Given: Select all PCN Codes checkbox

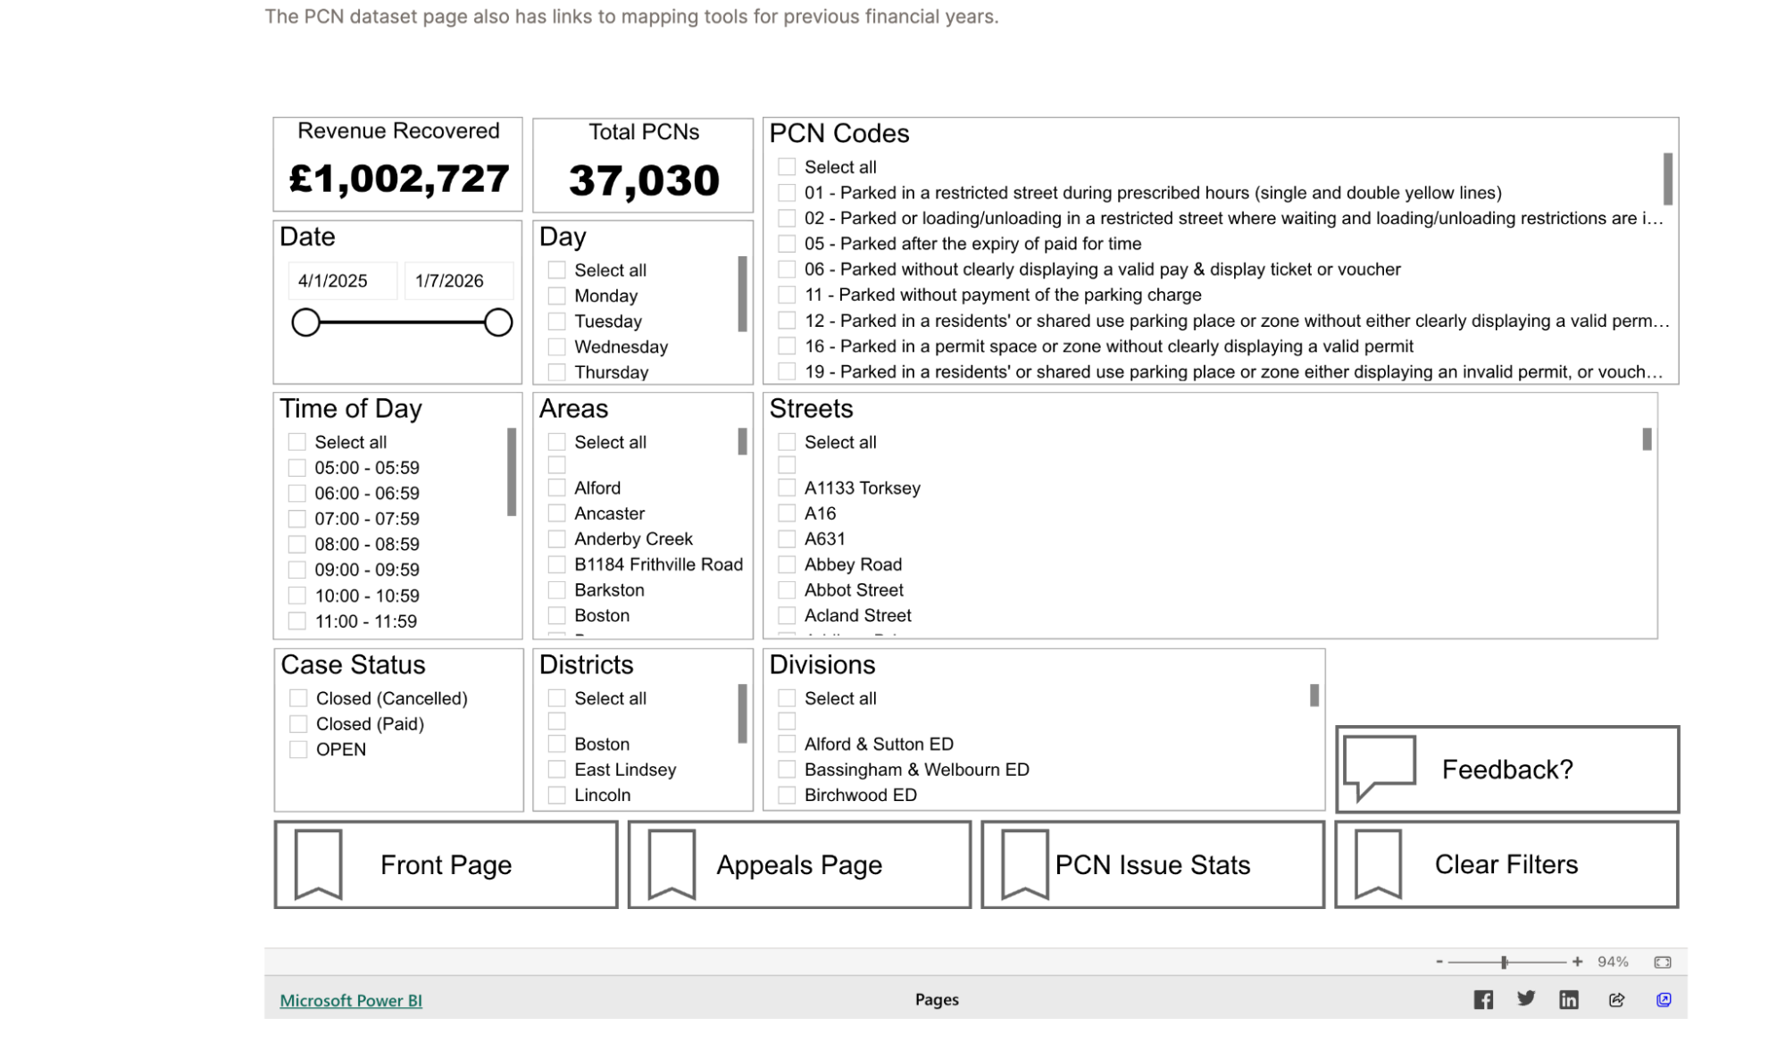Looking at the screenshot, I should click(x=787, y=167).
